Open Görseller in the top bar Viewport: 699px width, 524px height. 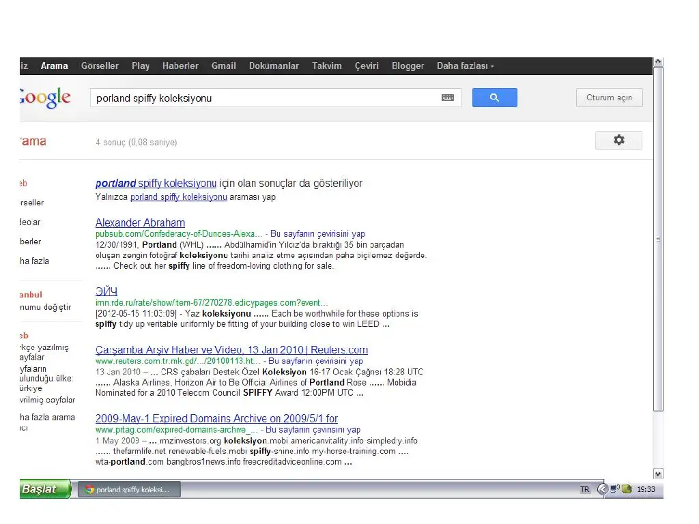[x=100, y=66]
